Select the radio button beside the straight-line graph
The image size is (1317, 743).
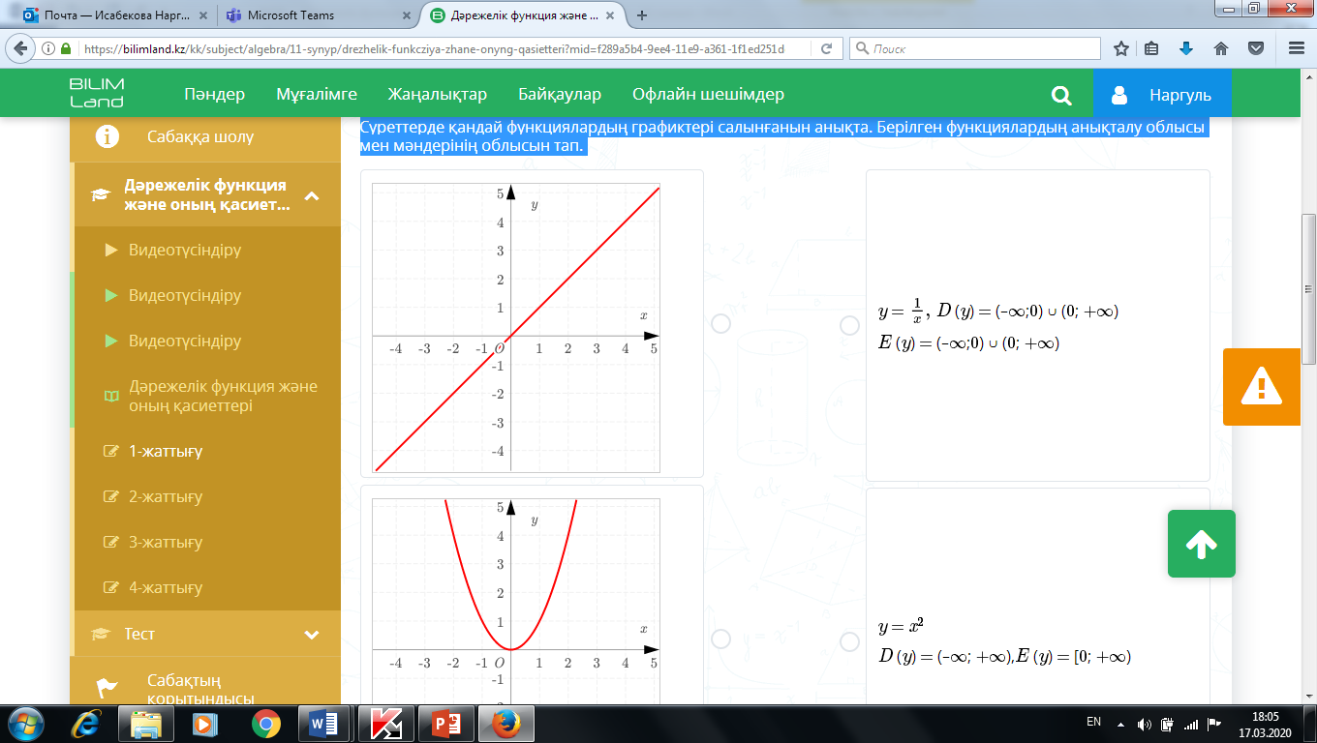pyautogui.click(x=720, y=322)
